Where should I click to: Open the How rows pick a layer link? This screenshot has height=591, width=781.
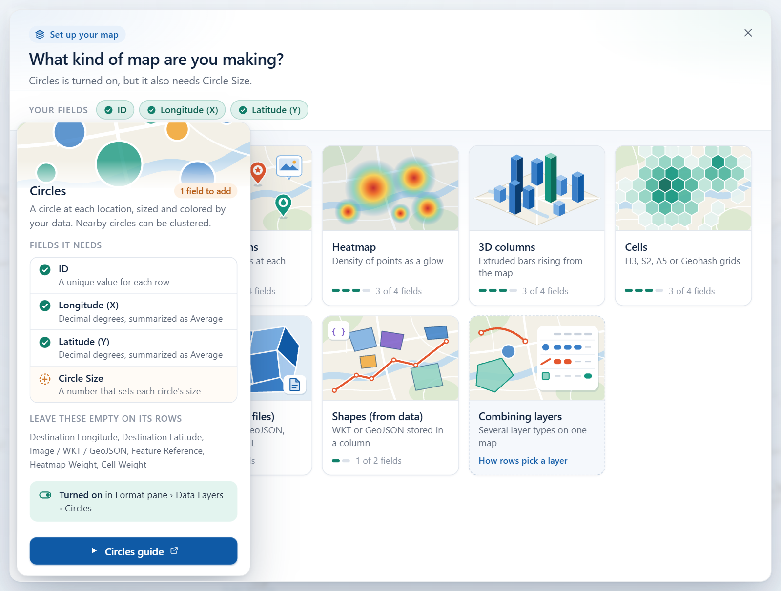pos(523,461)
